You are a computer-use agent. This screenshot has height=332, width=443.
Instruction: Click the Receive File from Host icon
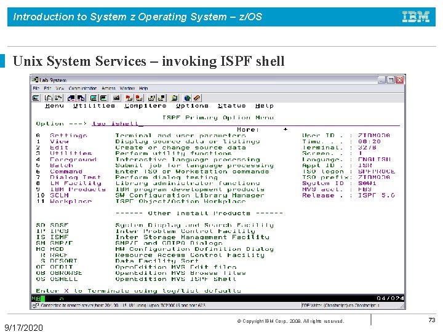pyautogui.click(x=81, y=98)
